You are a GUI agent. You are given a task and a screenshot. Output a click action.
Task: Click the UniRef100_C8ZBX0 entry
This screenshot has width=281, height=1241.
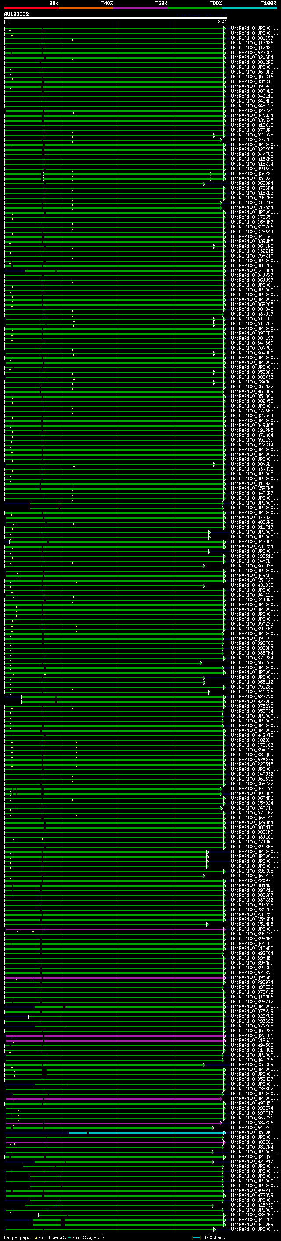coord(252,740)
